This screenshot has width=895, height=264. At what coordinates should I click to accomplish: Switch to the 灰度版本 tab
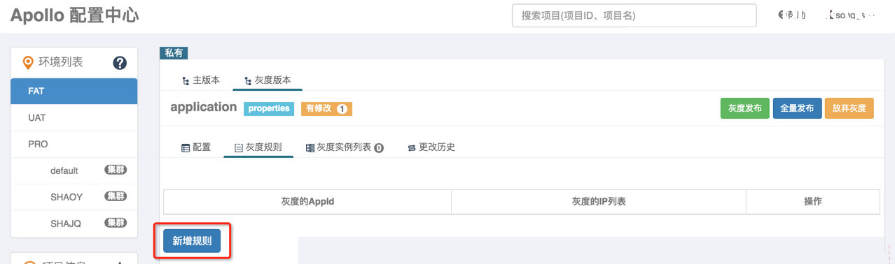pos(268,80)
